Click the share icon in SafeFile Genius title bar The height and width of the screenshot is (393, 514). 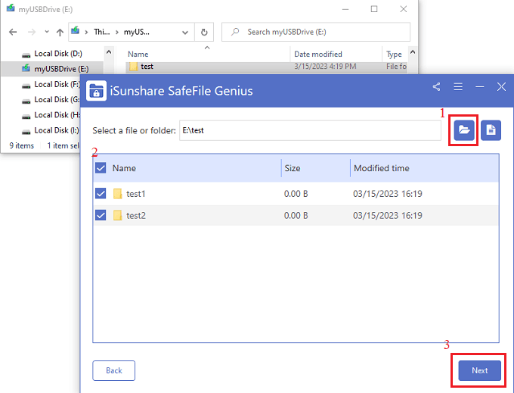click(x=436, y=87)
